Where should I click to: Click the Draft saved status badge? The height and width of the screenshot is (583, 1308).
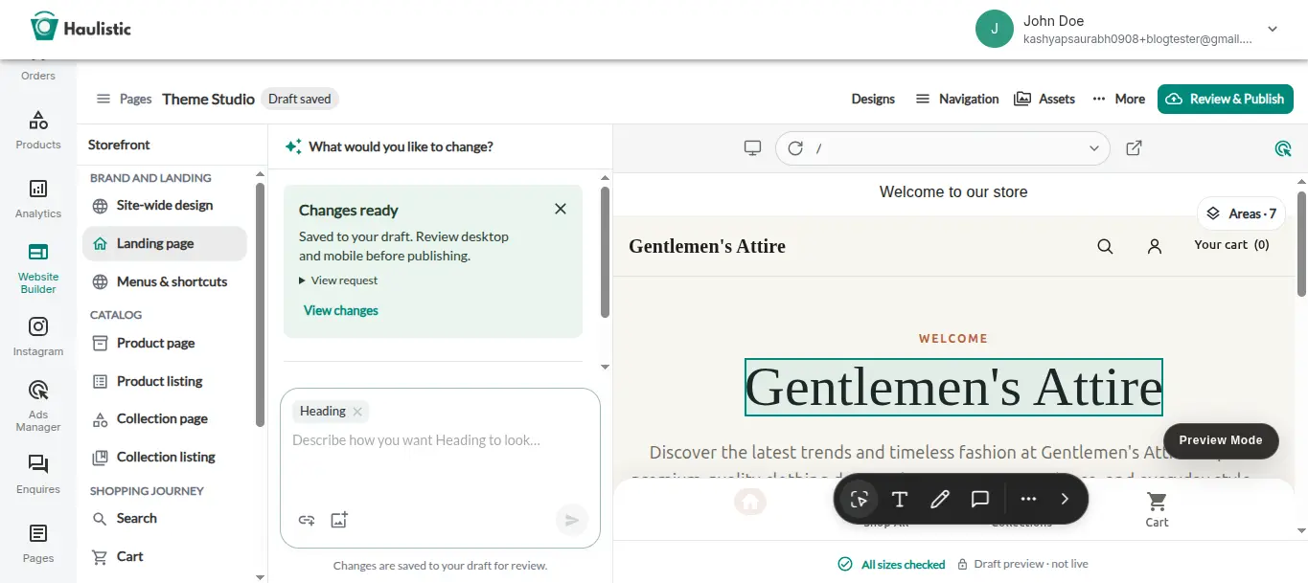pyautogui.click(x=299, y=99)
